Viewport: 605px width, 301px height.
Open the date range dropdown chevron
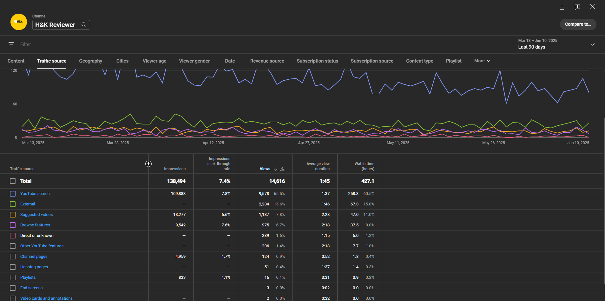(x=593, y=44)
